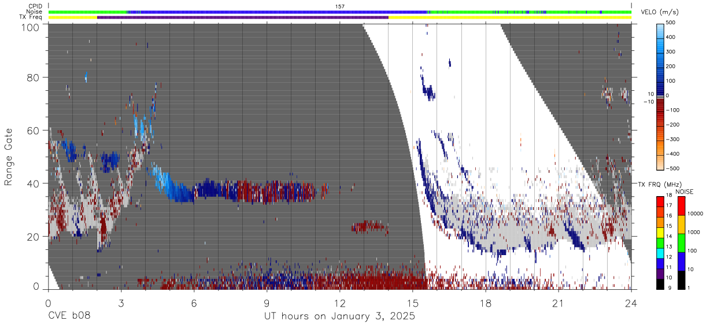Click the 'Range Gate' y-axis title

coord(9,157)
